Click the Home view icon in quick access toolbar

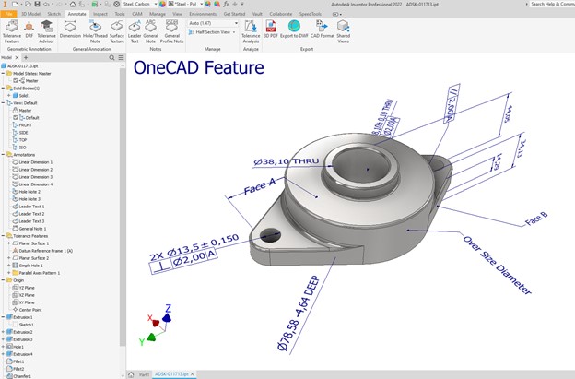[73, 4]
